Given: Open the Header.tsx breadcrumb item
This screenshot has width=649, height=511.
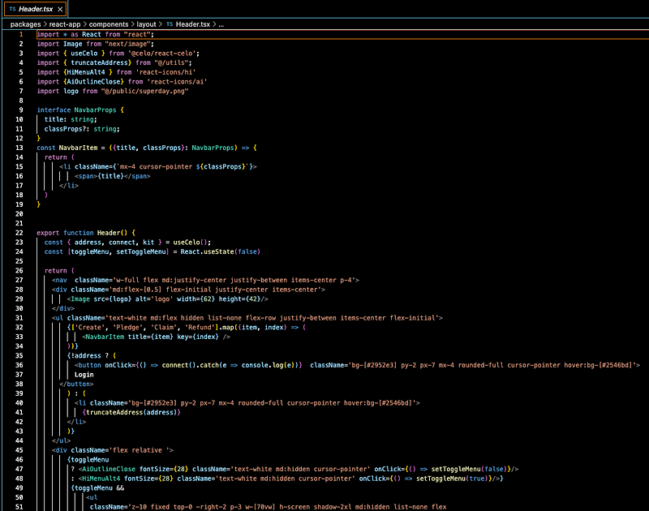Looking at the screenshot, I should pyautogui.click(x=193, y=24).
